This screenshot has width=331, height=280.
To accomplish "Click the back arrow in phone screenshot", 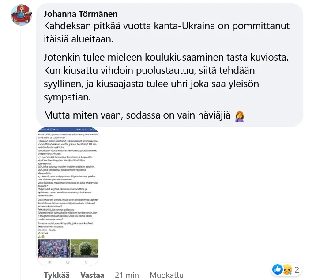I will point(86,262).
